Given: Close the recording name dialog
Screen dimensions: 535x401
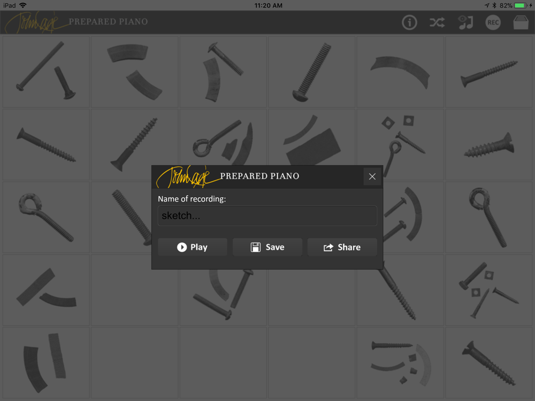Looking at the screenshot, I should pos(372,176).
